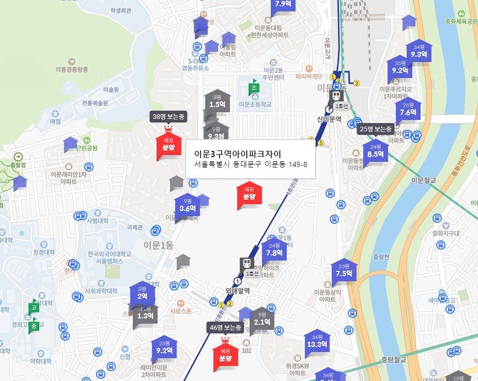Click the 1호선 line badge at 외대앞역
This screenshot has width=478, height=381.
tap(252, 274)
